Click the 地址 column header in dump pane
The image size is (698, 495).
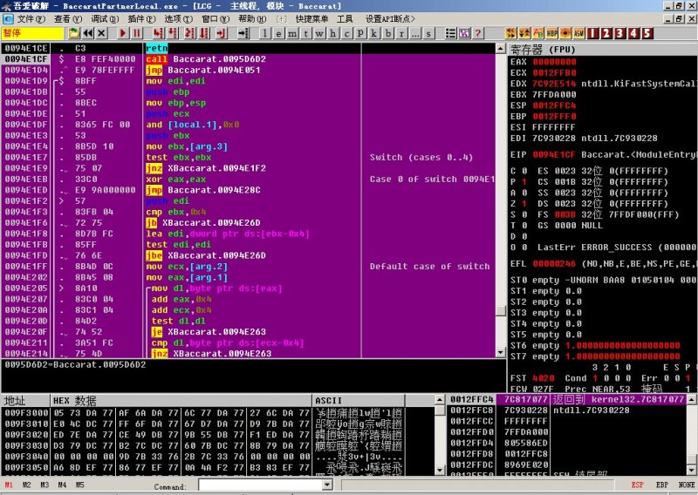coord(26,400)
